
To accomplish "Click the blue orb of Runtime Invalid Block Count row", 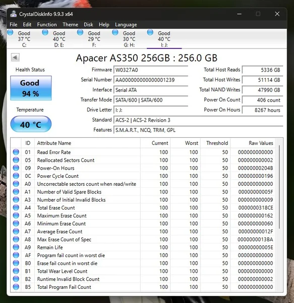I will 16,279.
